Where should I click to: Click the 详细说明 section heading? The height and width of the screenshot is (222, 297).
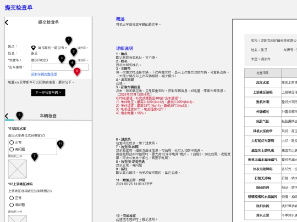tap(124, 48)
